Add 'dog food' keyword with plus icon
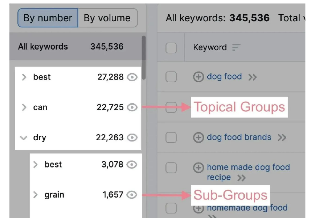Viewport: 311px width, 218px height. point(199,77)
